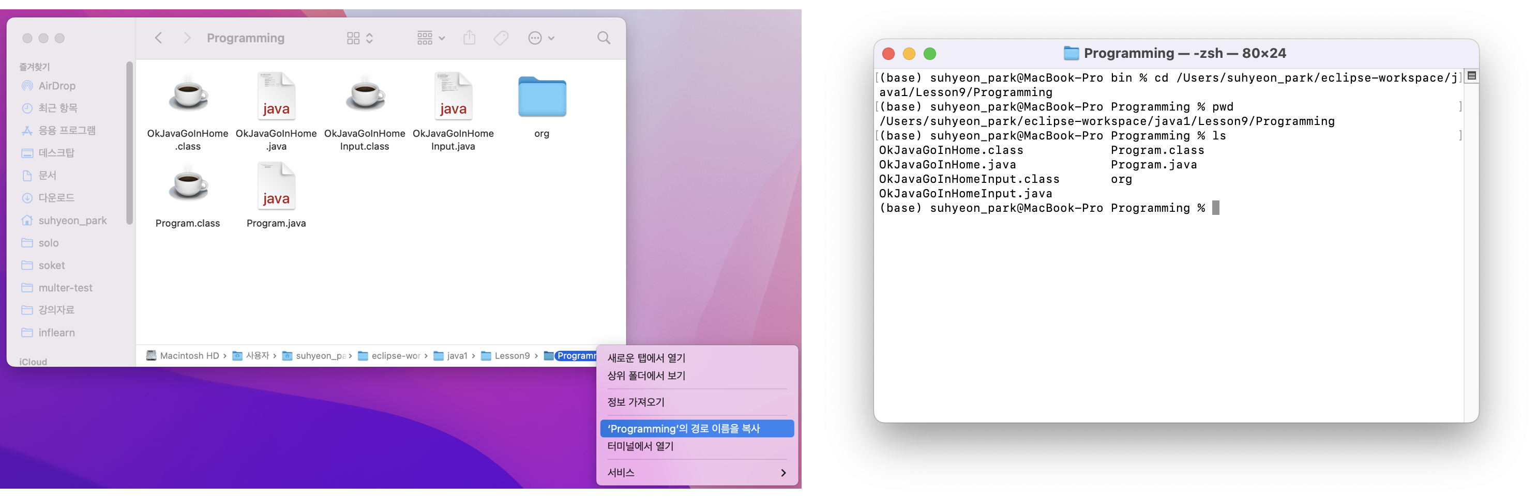Click the pwd output path in Terminal
Screen dimensions: 1537x499
(x=1106, y=121)
